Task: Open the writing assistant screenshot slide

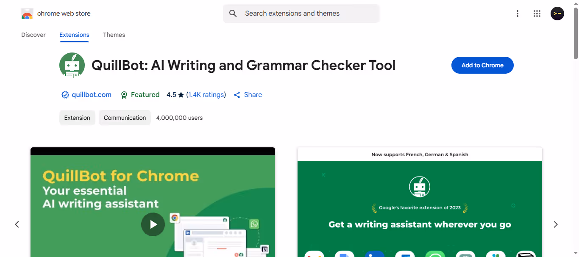Action: click(420, 202)
